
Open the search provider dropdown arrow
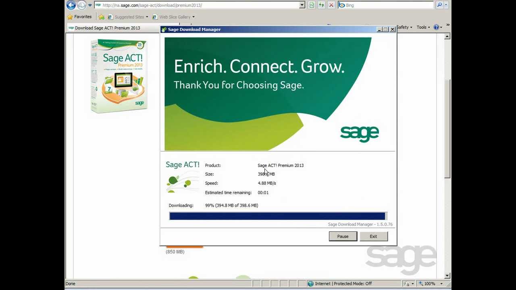[446, 5]
